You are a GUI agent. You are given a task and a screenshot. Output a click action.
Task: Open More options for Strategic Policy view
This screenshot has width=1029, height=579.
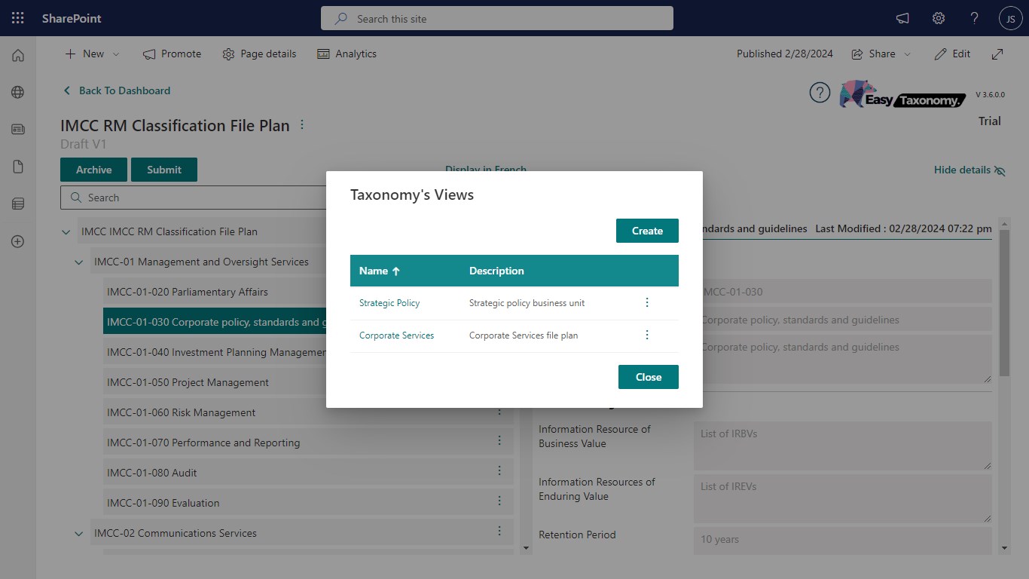pos(646,302)
